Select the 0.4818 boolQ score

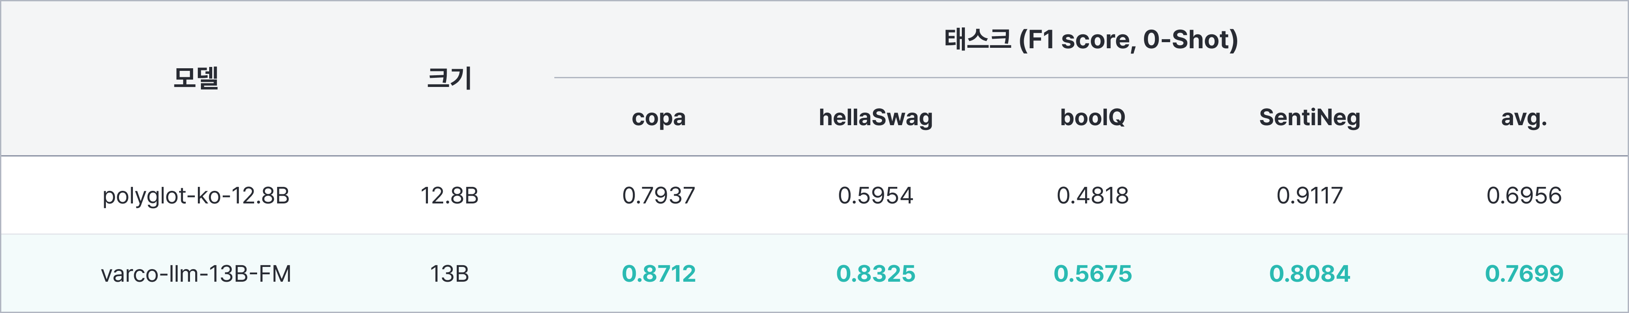[x=1092, y=196]
